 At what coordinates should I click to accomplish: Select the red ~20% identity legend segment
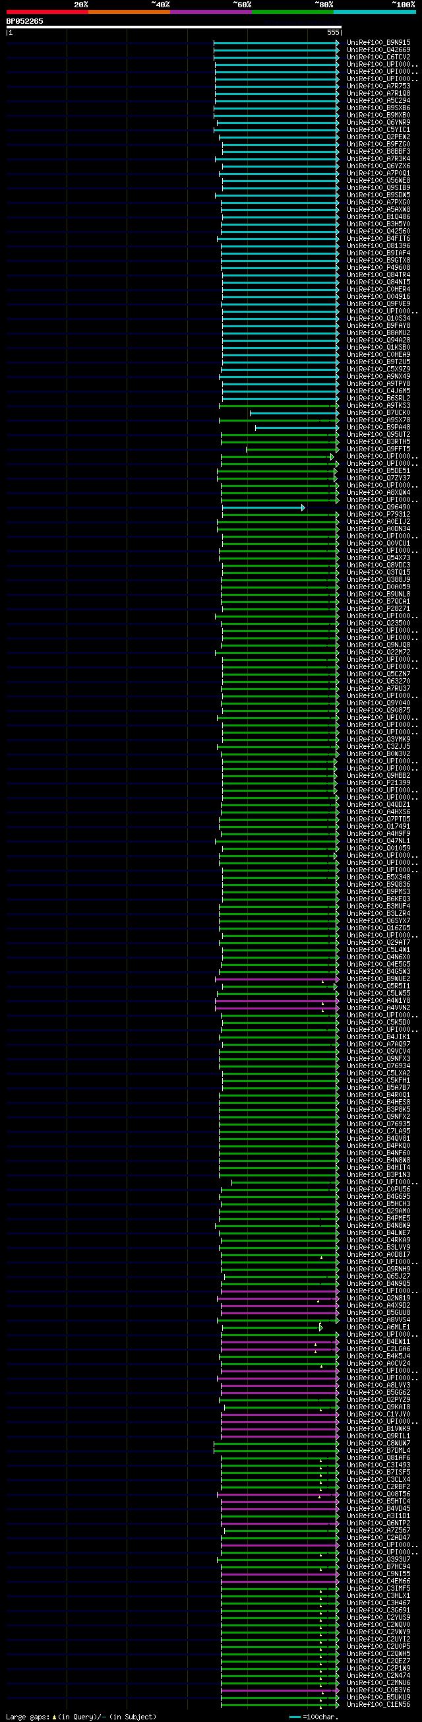tap(47, 11)
